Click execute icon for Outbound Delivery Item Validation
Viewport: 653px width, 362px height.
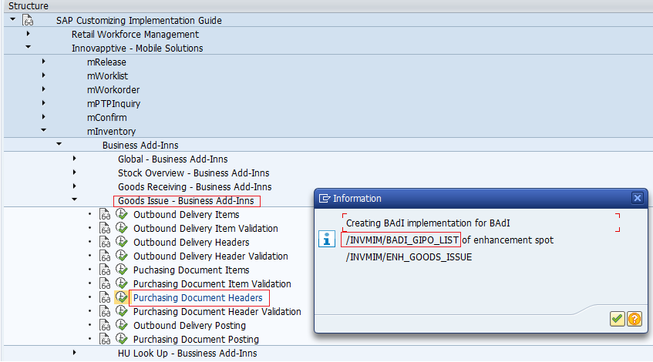(x=122, y=229)
